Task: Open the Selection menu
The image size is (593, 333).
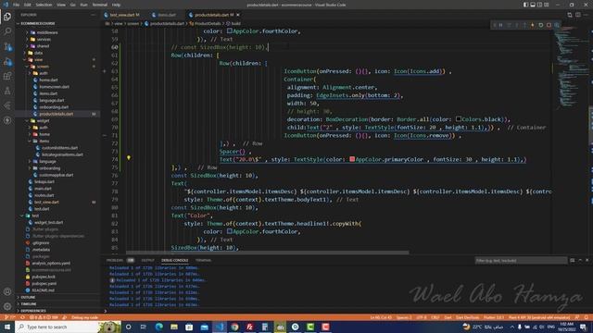Action: coord(44,5)
